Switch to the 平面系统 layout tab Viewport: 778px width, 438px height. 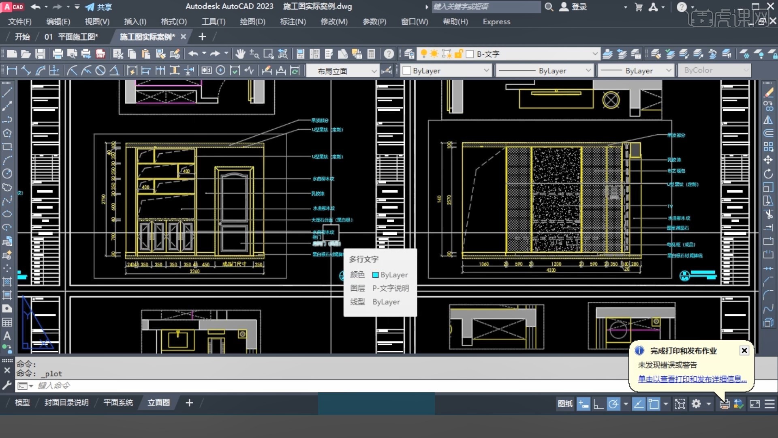[118, 402]
